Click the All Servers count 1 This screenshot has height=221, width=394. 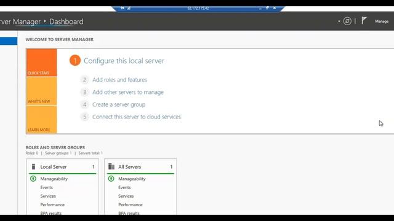click(171, 167)
